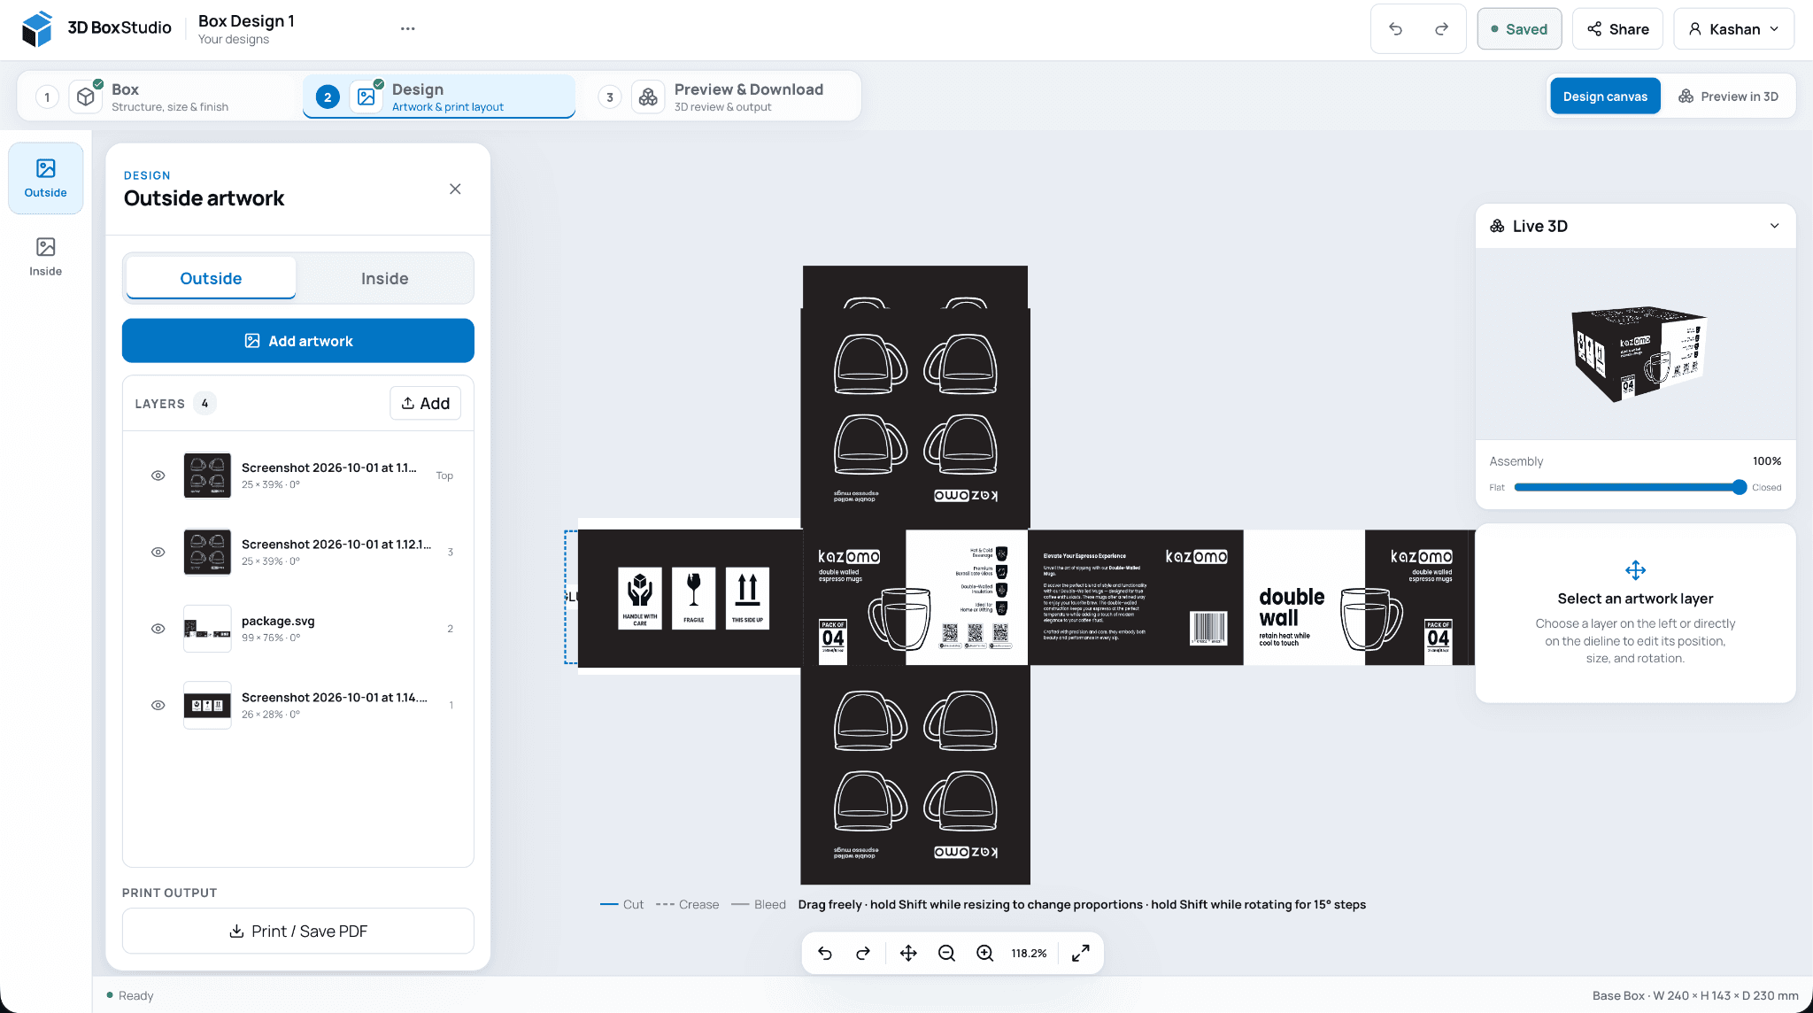Close the Outside artwork panel
This screenshot has height=1013, width=1813.
455,189
